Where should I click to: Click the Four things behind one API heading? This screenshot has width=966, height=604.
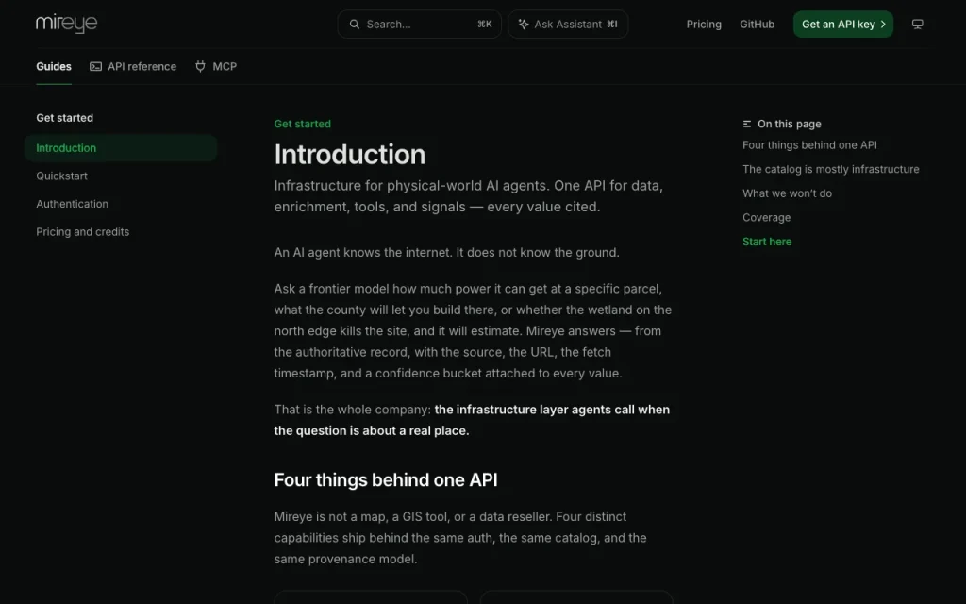(x=386, y=479)
